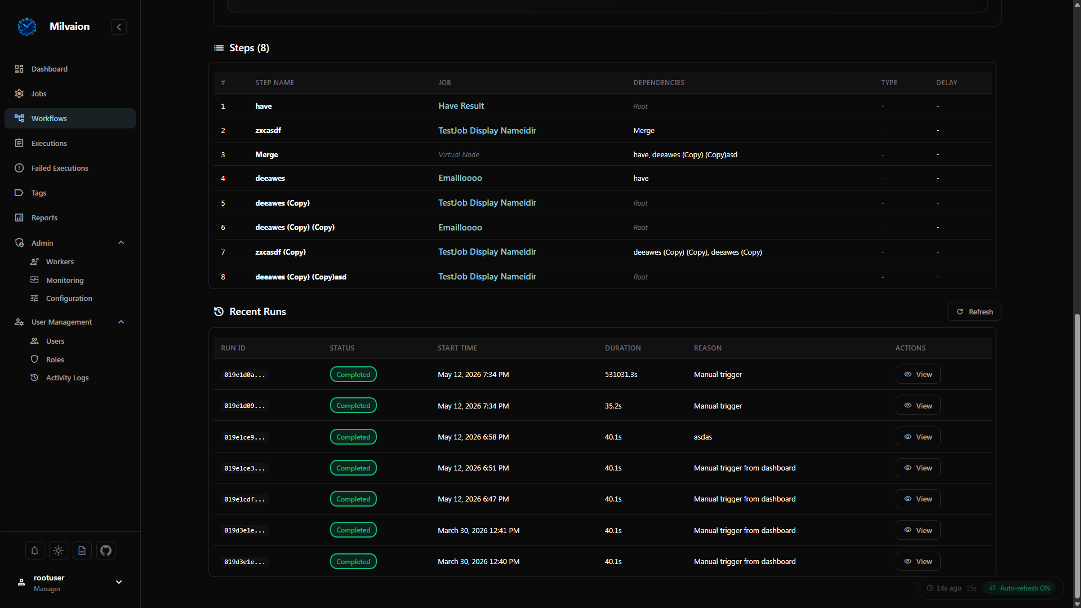1081x608 pixels.
Task: Open notifications bell in sidebar footer
Action: coord(34,551)
